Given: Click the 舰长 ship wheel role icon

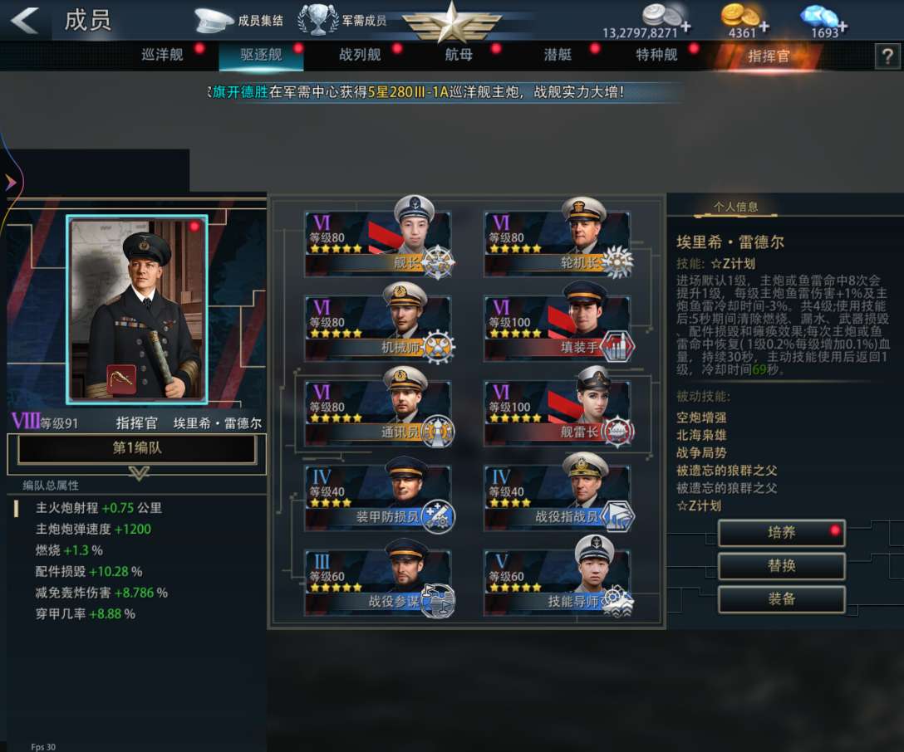Looking at the screenshot, I should [x=438, y=262].
